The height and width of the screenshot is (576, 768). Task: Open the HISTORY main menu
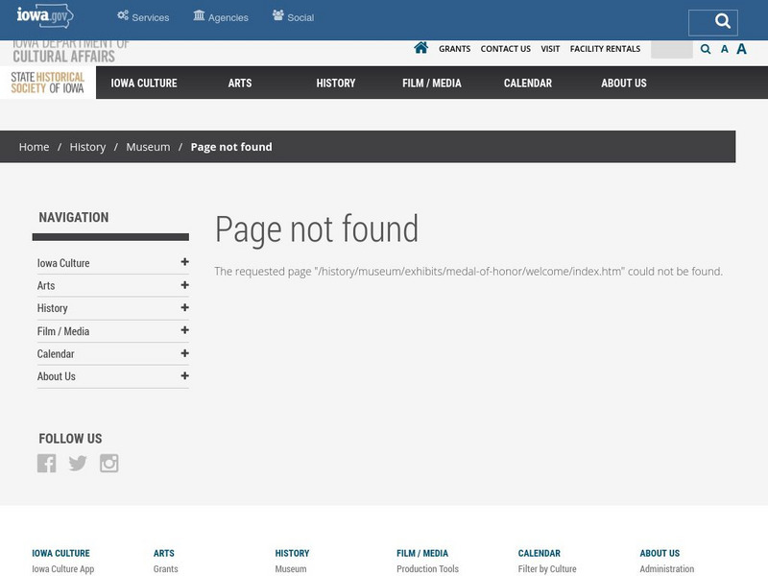click(336, 84)
